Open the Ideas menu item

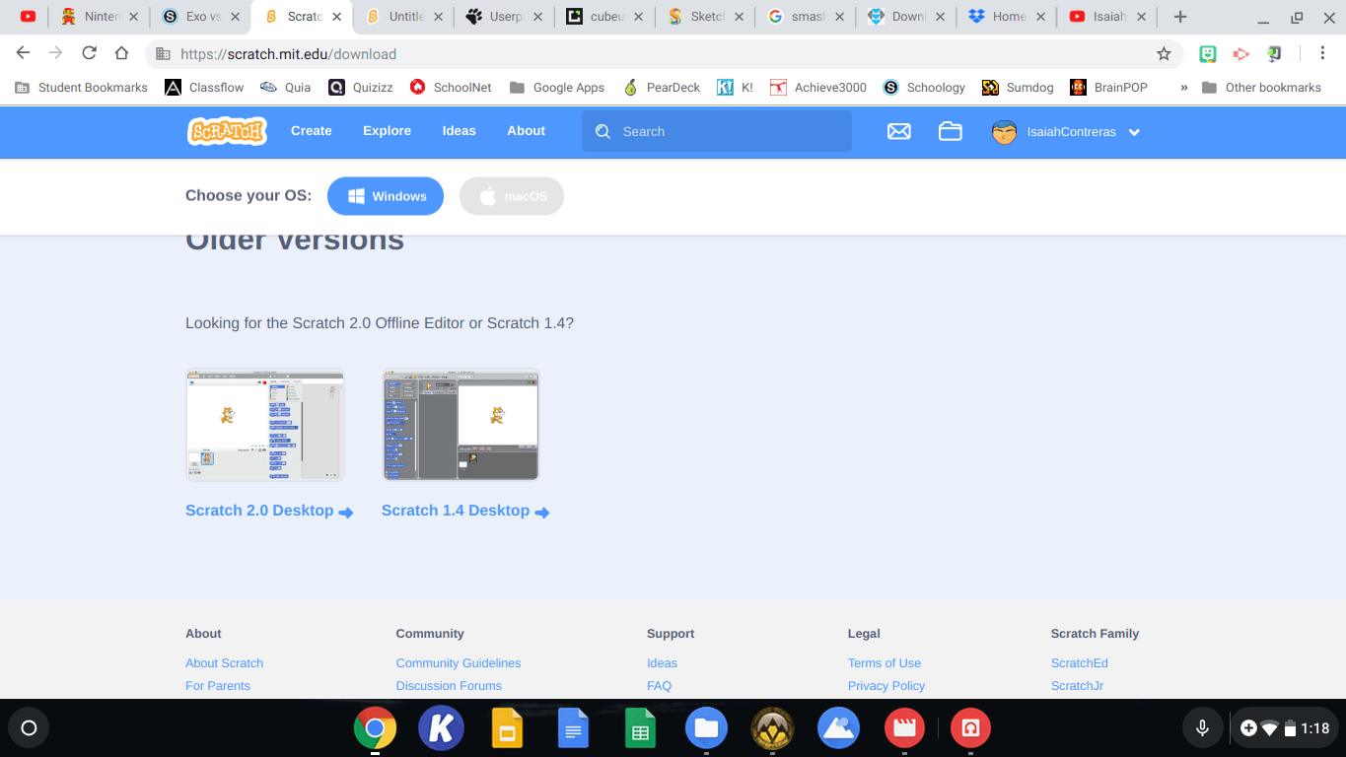pos(459,131)
